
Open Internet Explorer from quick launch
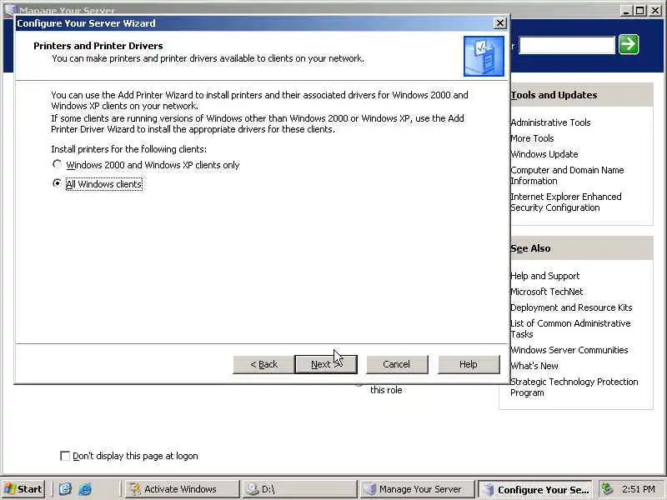tap(85, 489)
